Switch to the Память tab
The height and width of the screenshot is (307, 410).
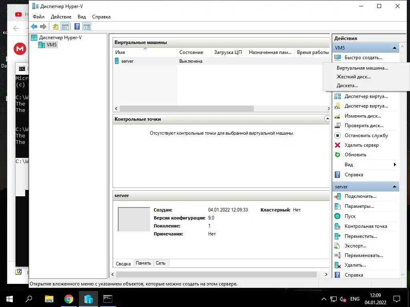[x=143, y=263]
